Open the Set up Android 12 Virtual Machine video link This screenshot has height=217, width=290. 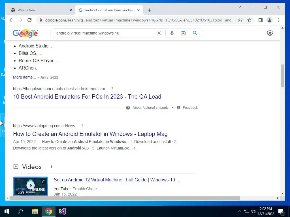pyautogui.click(x=117, y=180)
